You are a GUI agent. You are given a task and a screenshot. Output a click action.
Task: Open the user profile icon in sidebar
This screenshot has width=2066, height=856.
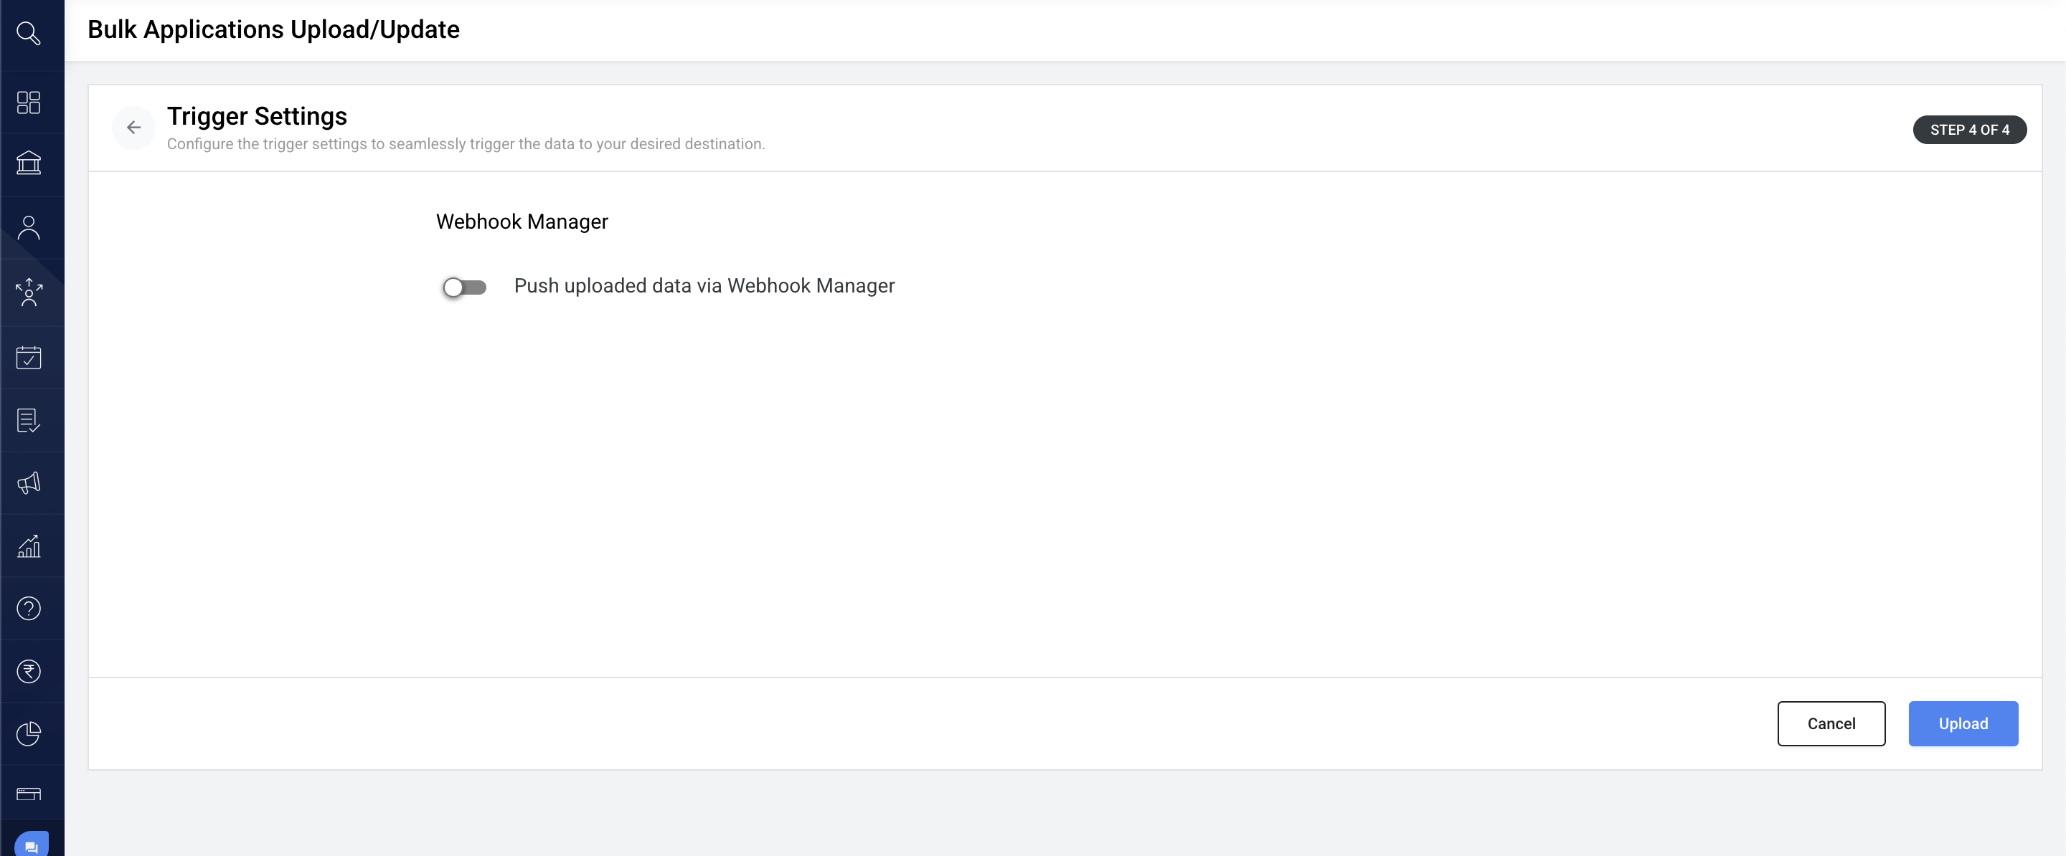point(29,228)
